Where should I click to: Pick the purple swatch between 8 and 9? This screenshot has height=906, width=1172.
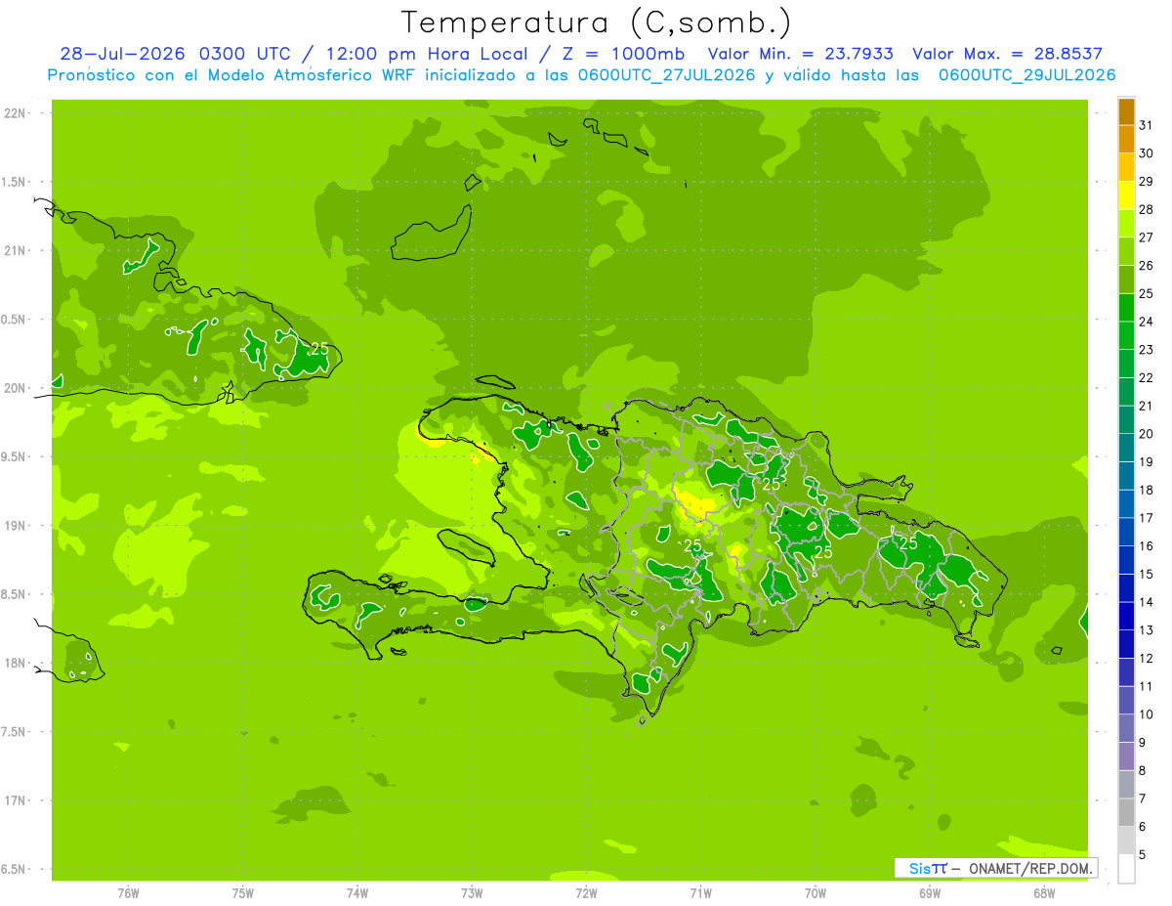point(1126,757)
